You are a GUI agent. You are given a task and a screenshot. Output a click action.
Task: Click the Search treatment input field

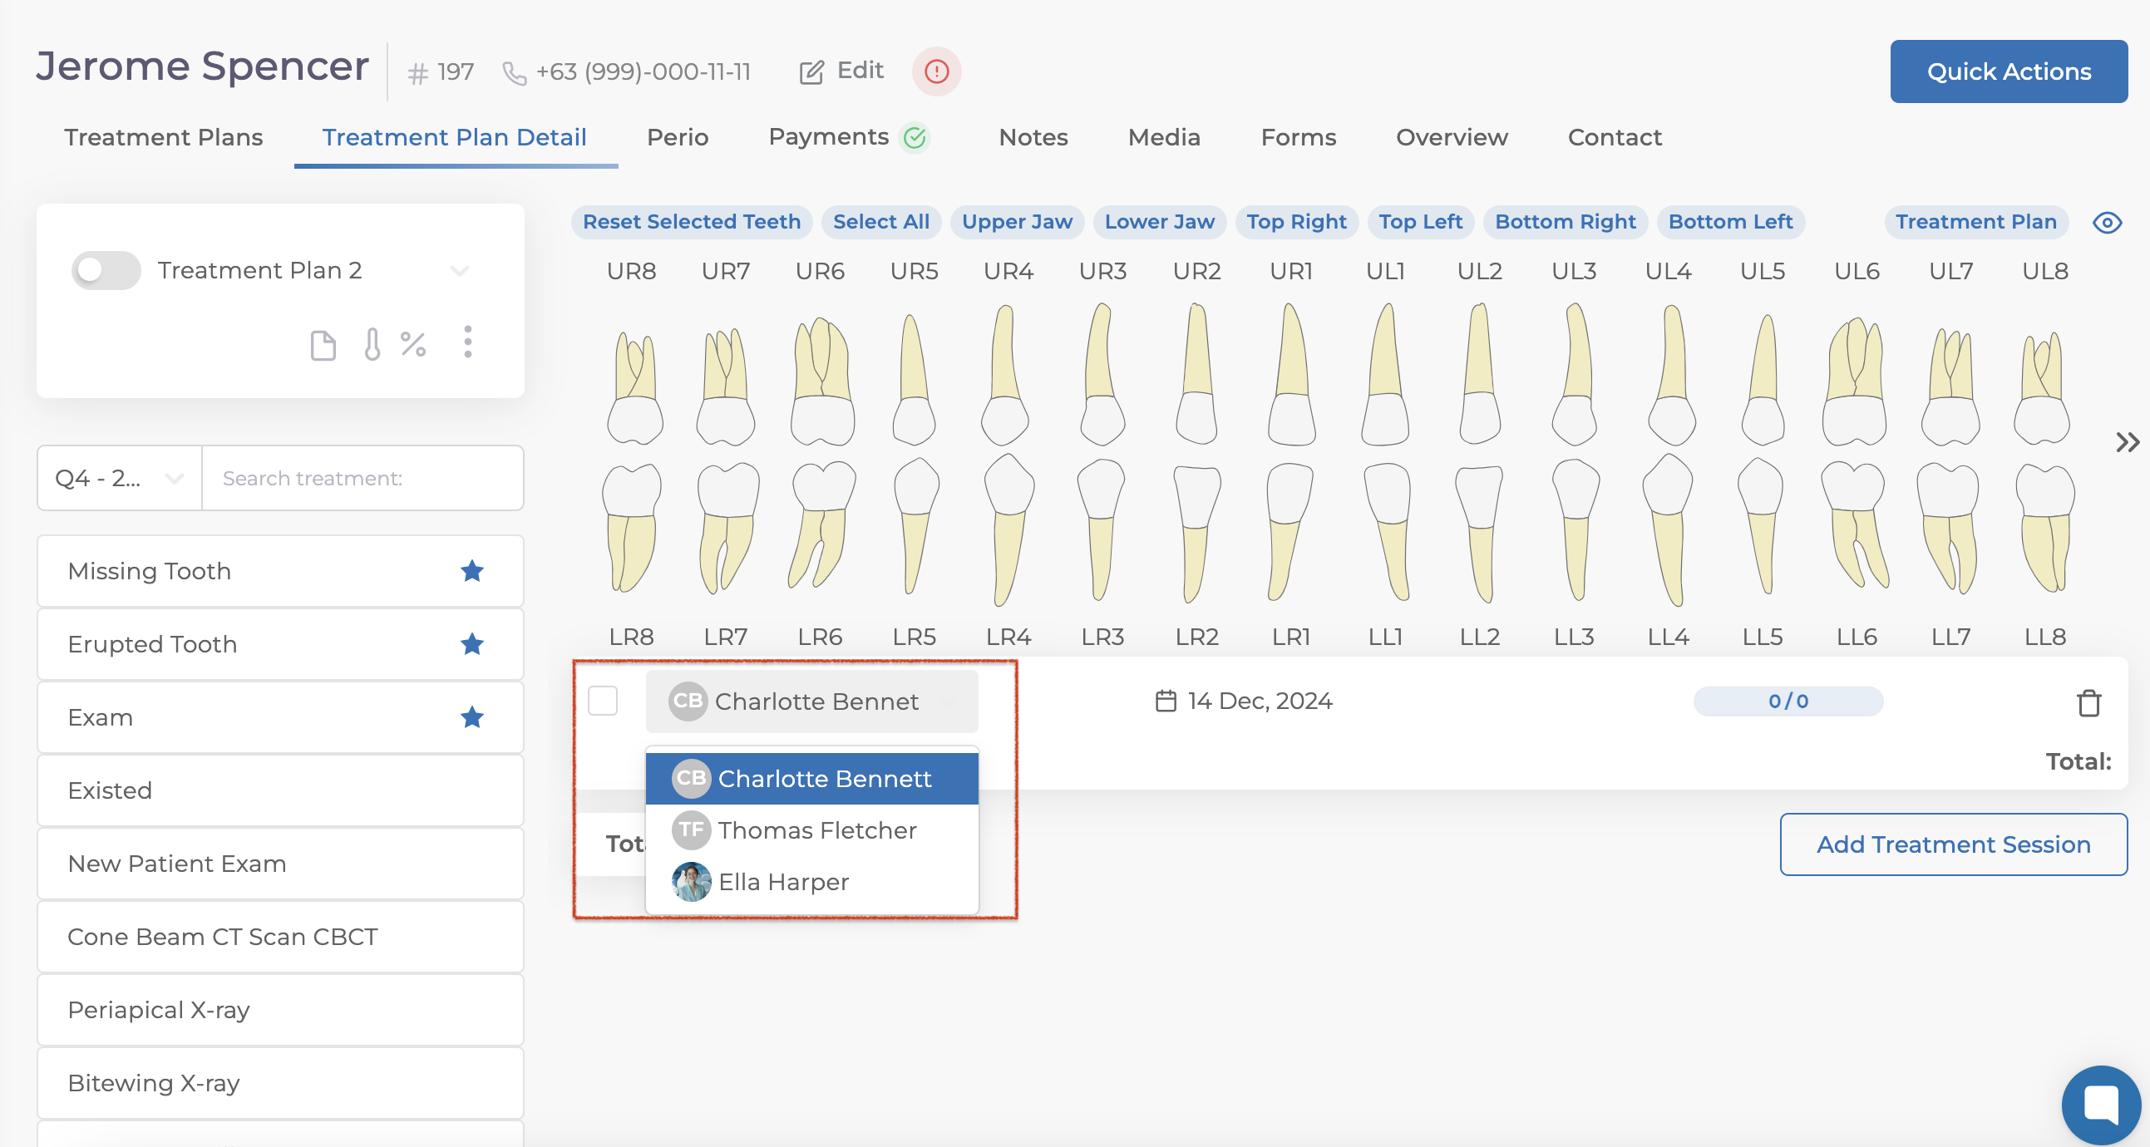pos(362,478)
